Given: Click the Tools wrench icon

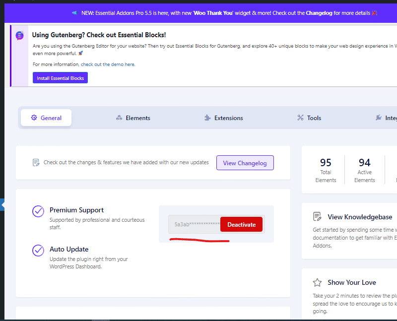Looking at the screenshot, I should 300,118.
